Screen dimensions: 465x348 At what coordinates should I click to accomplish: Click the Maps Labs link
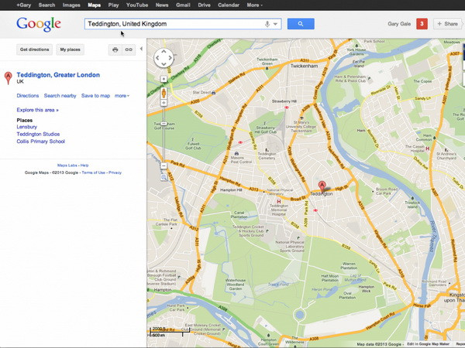(x=67, y=165)
